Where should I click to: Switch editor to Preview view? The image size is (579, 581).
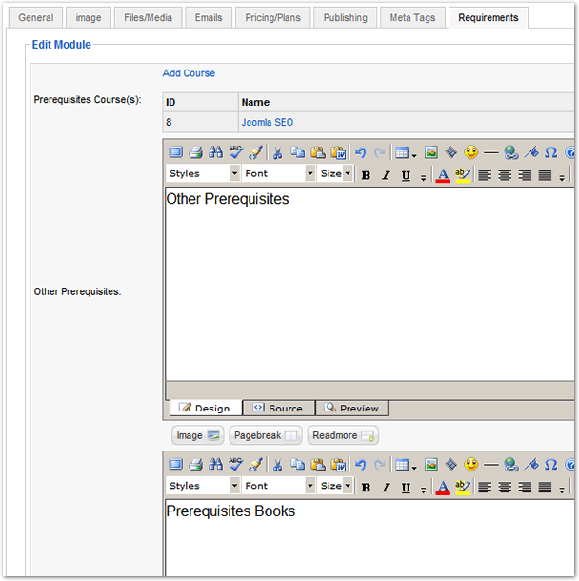(352, 408)
